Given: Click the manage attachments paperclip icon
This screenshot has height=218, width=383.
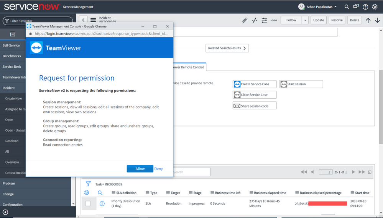Looking at the screenshot, I should (x=245, y=20).
